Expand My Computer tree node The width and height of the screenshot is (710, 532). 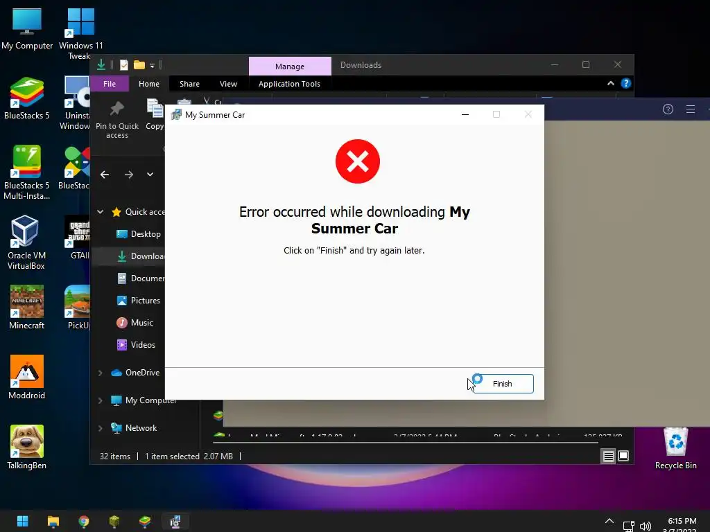[100, 400]
